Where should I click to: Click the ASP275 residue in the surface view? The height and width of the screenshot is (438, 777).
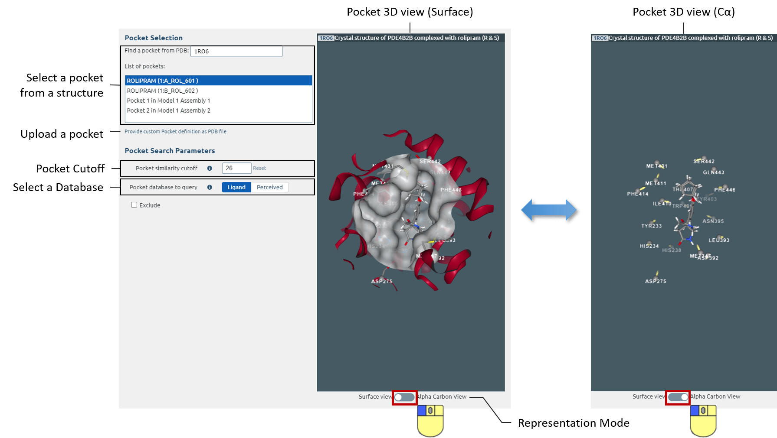[382, 281]
